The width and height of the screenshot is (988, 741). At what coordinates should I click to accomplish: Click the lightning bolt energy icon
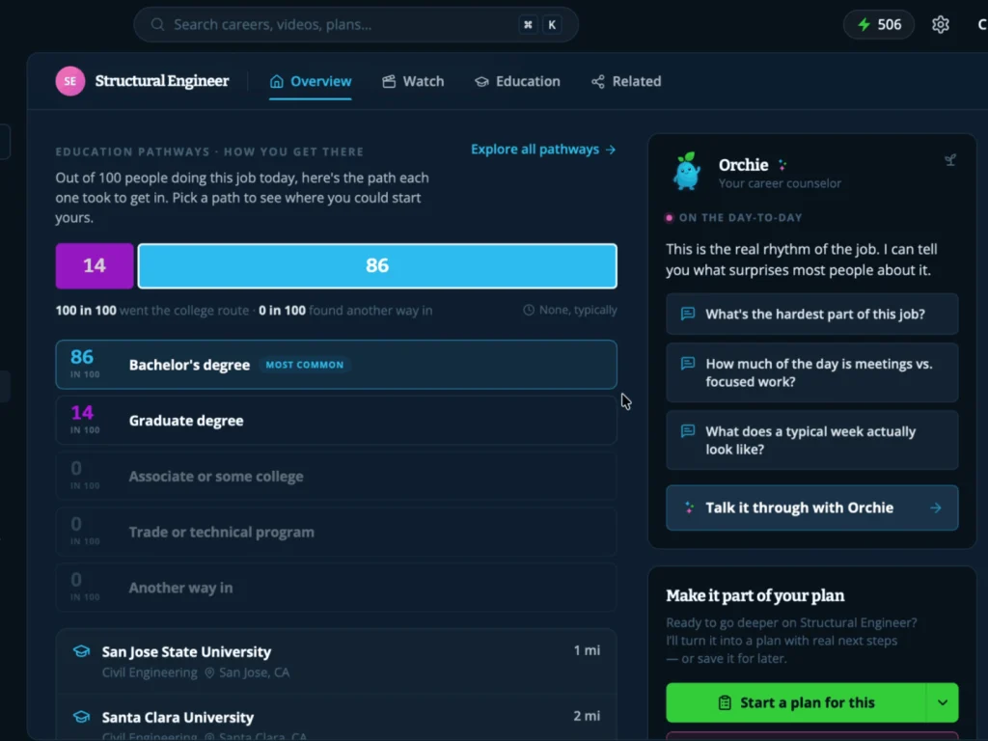point(864,24)
